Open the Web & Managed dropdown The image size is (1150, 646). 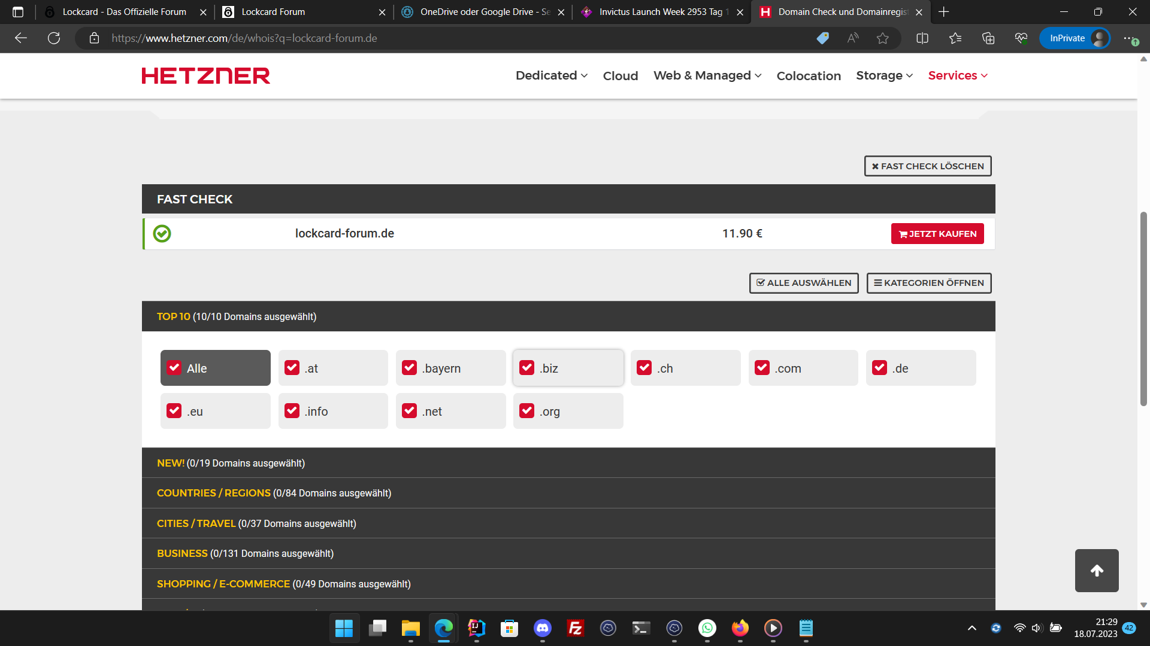[707, 75]
